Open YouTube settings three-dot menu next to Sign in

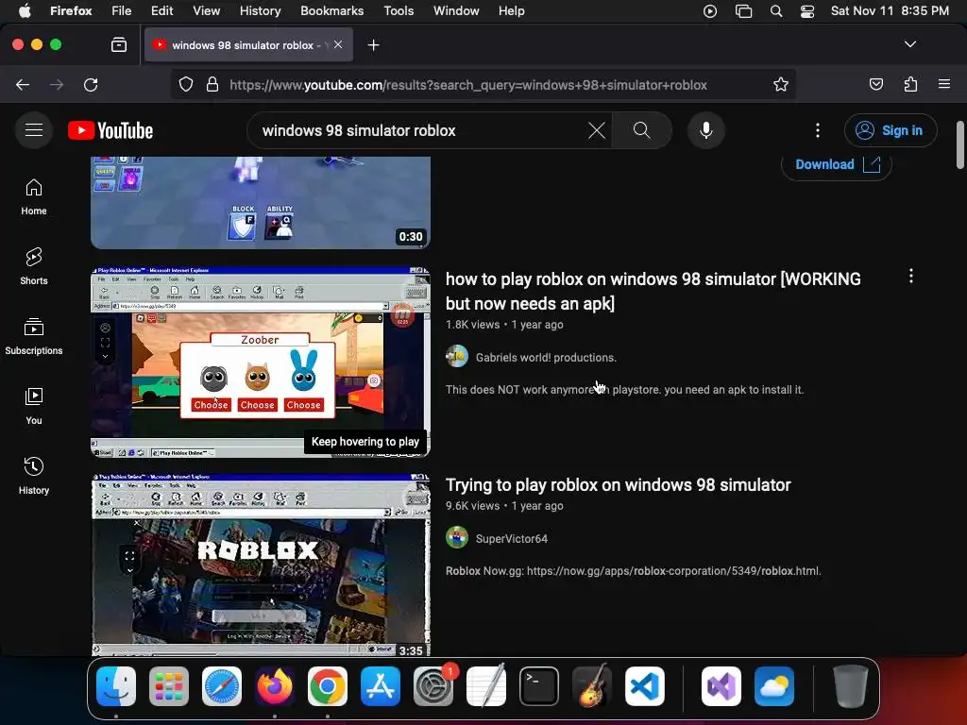[818, 130]
